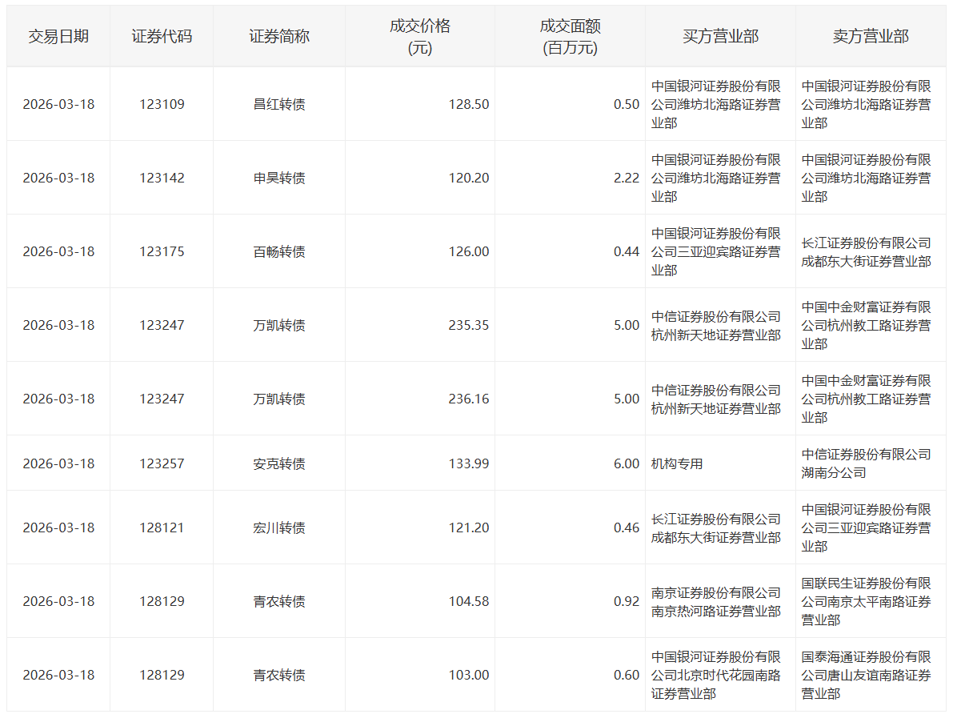
Task: Click seller 国泰海通证券唐山友谊南路营业部
Action: click(866, 675)
